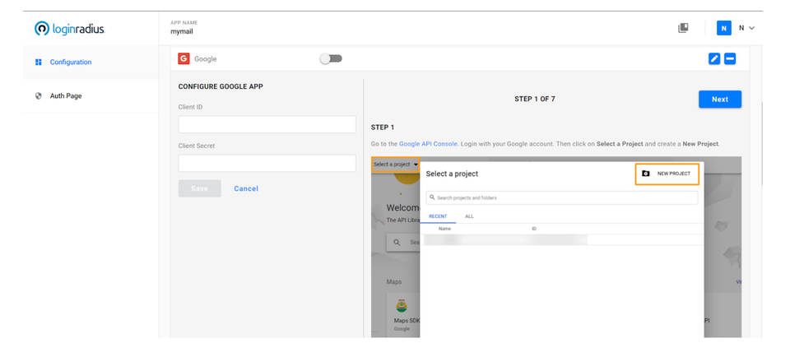Open the documentation library icon in header
790x357 pixels.
(683, 28)
